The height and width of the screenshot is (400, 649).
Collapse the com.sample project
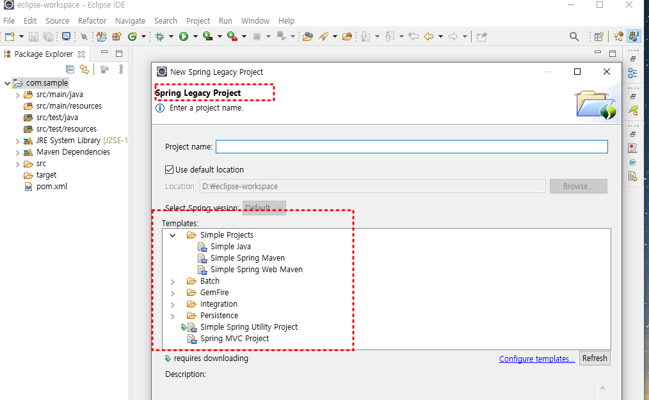7,83
